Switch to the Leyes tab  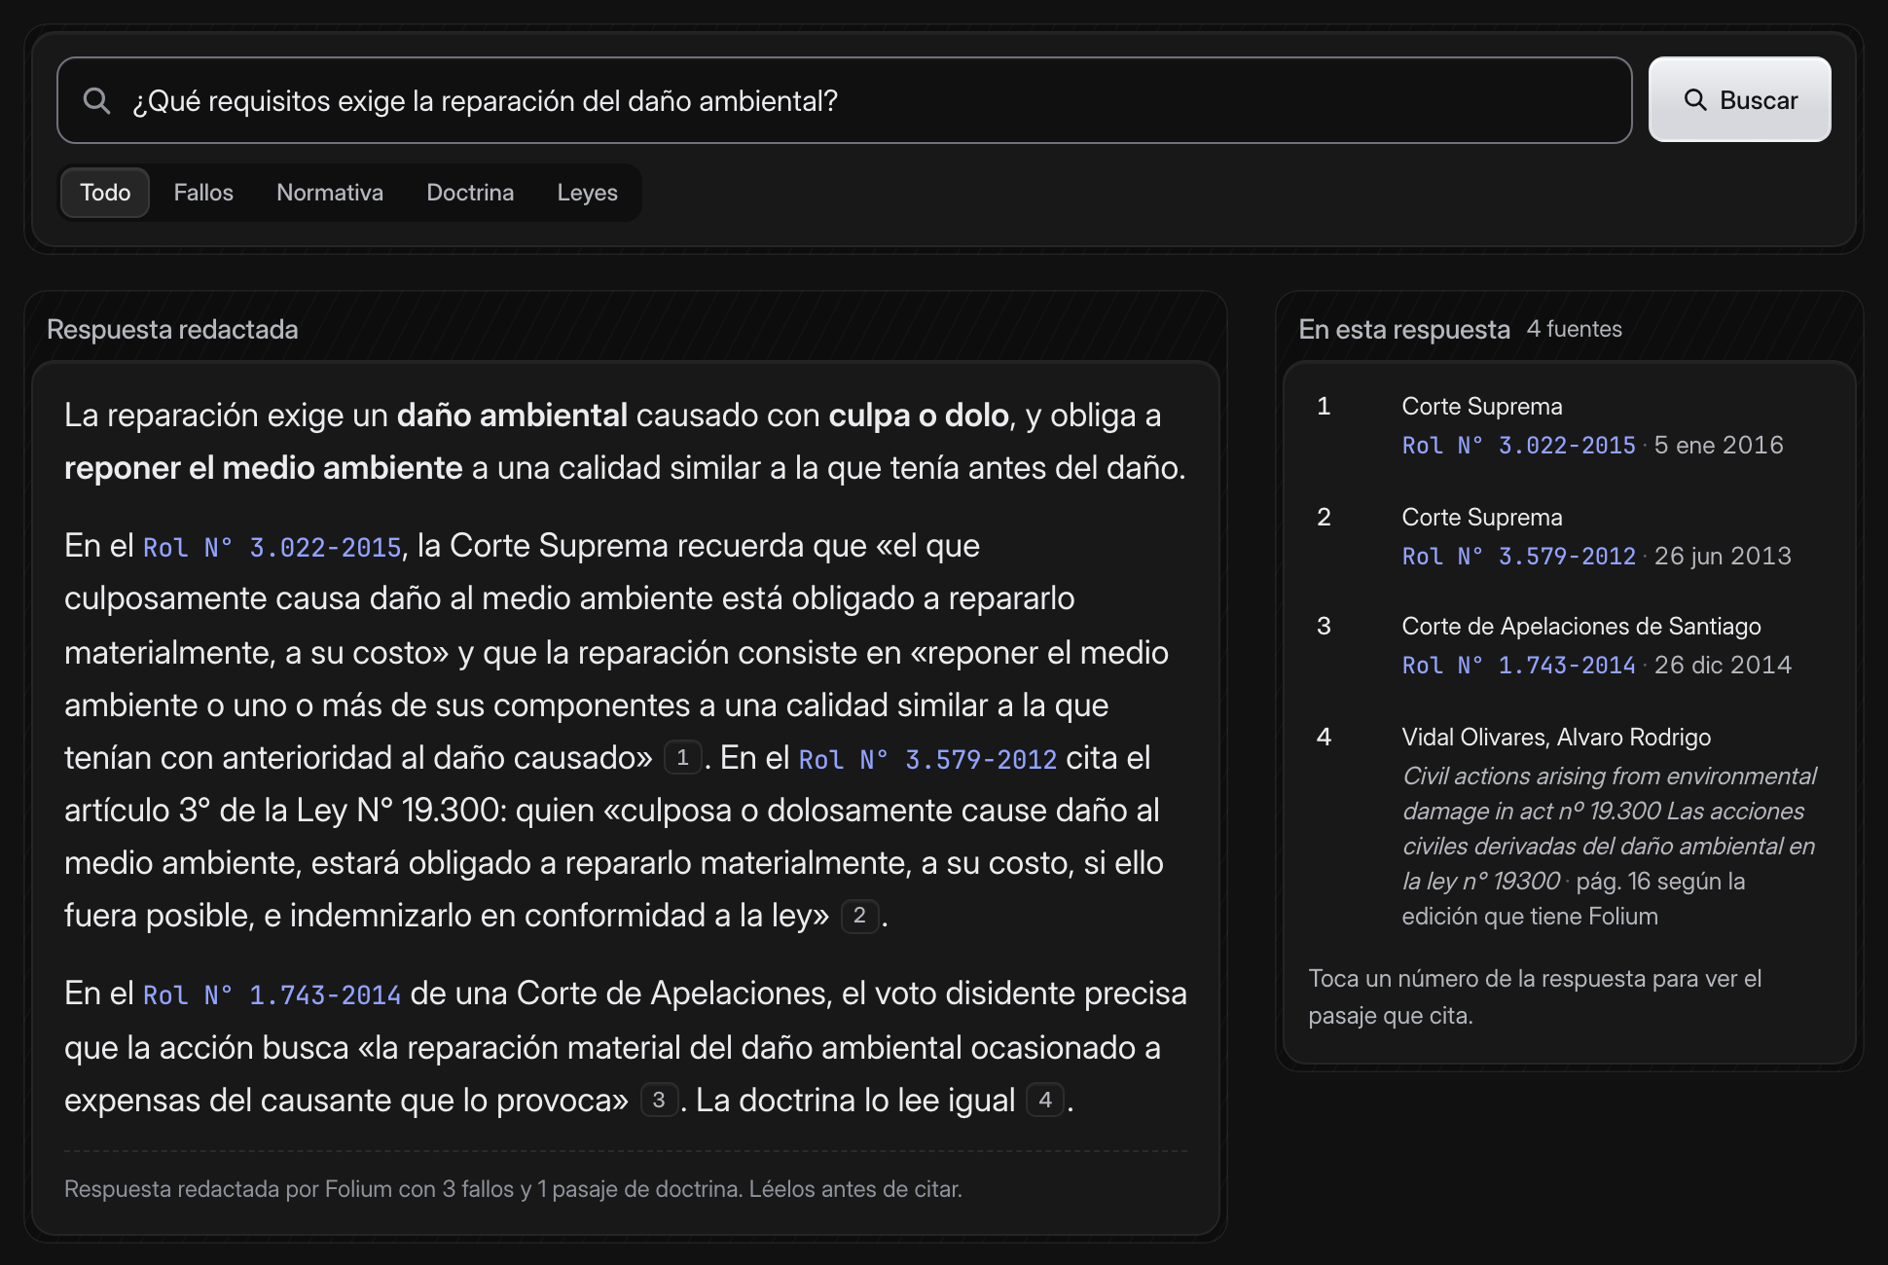pyautogui.click(x=587, y=193)
